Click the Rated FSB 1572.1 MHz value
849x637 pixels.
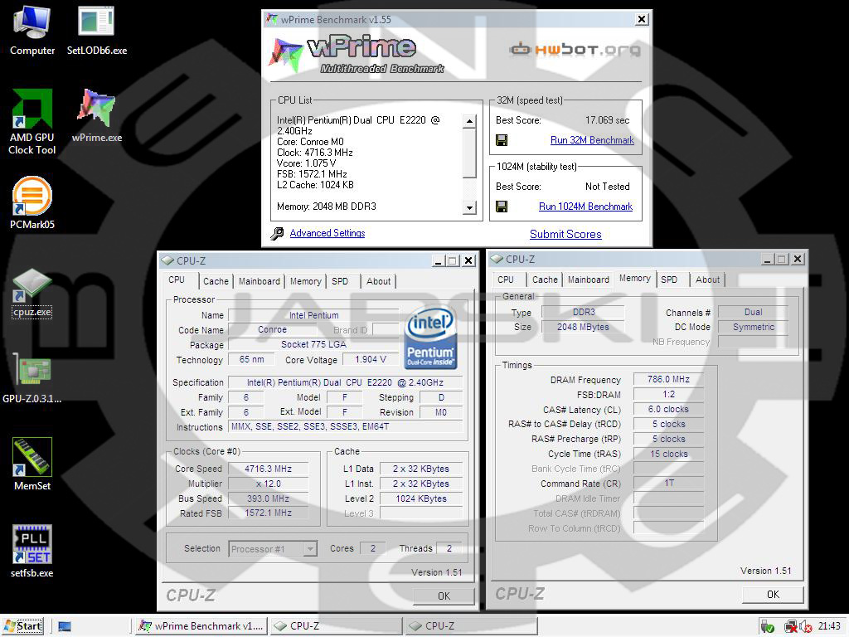[268, 513]
